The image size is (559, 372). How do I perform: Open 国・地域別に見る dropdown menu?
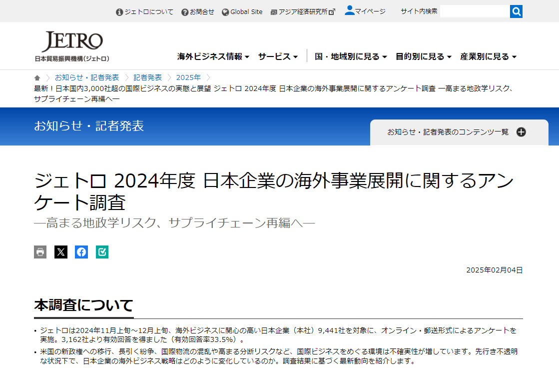pyautogui.click(x=351, y=56)
